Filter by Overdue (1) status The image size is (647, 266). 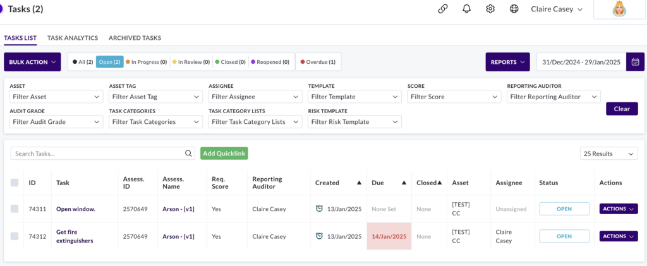pos(318,62)
